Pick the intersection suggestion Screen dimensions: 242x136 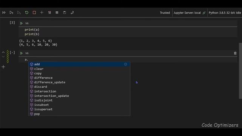tap(79, 91)
